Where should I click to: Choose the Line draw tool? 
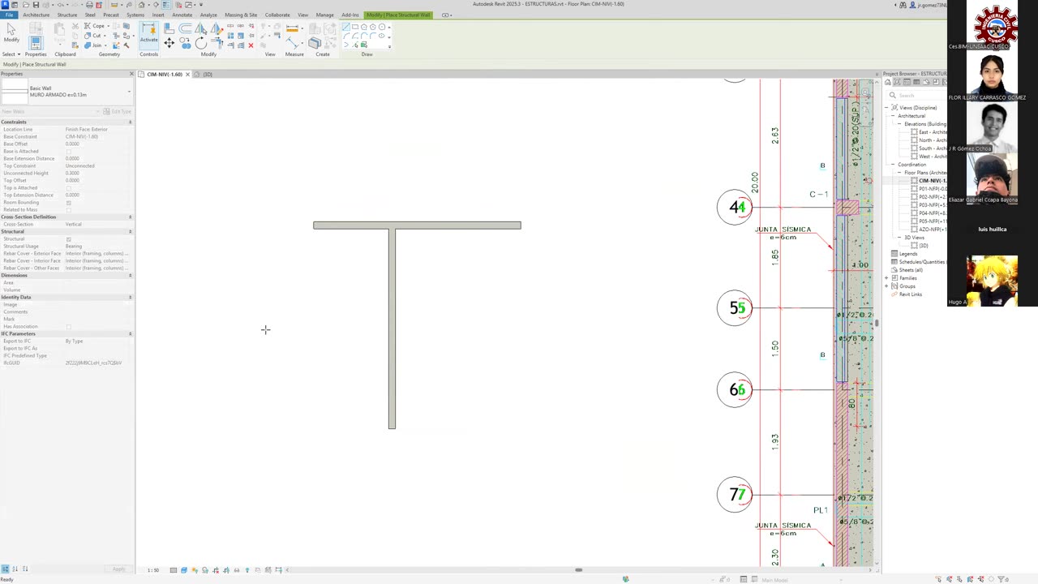point(346,27)
